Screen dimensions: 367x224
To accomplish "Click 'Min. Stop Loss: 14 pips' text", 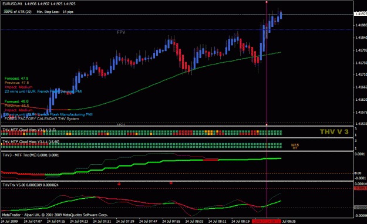I will [55, 12].
